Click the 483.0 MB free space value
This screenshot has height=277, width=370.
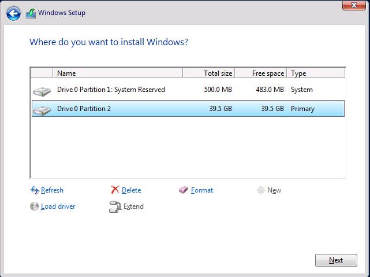[270, 90]
